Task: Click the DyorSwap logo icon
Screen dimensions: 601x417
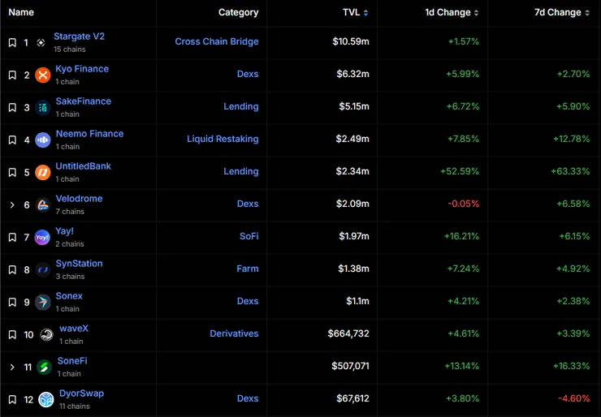Action: coord(46,399)
